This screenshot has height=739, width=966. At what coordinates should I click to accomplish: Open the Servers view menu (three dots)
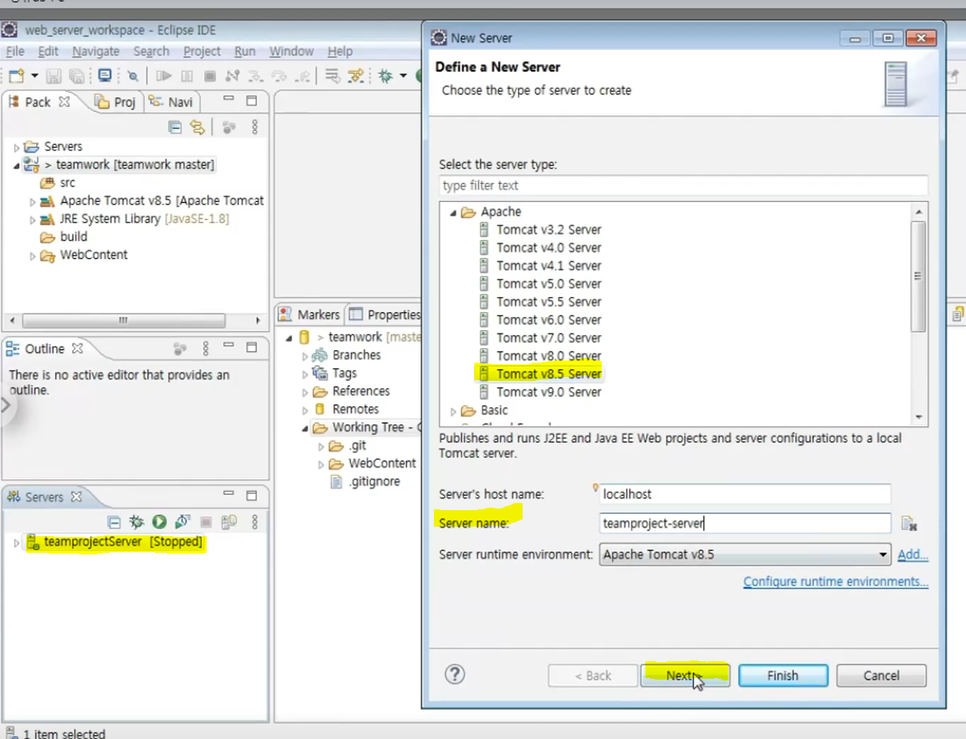(255, 522)
